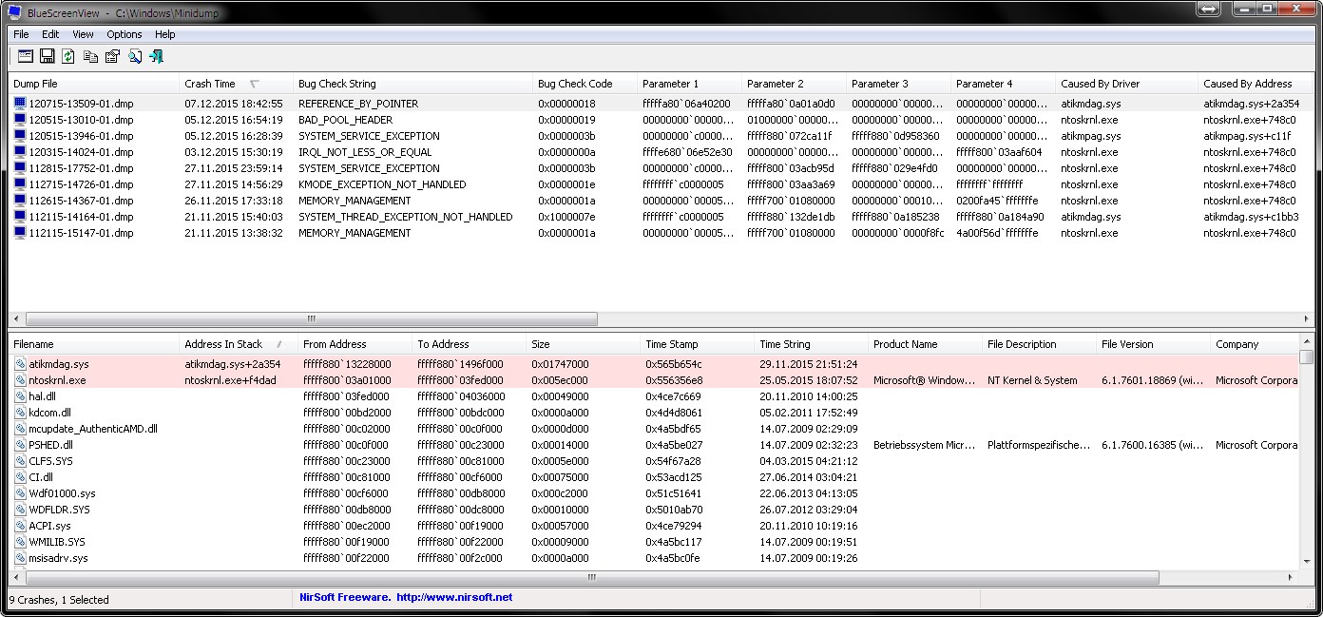The image size is (1323, 617).
Task: Click upper pane scroll-right arrow
Action: tap(1307, 319)
